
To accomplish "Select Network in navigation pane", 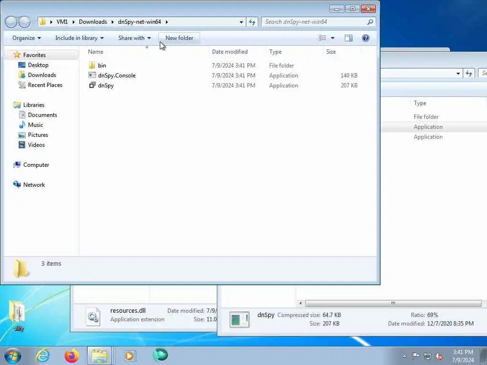I will [x=34, y=184].
